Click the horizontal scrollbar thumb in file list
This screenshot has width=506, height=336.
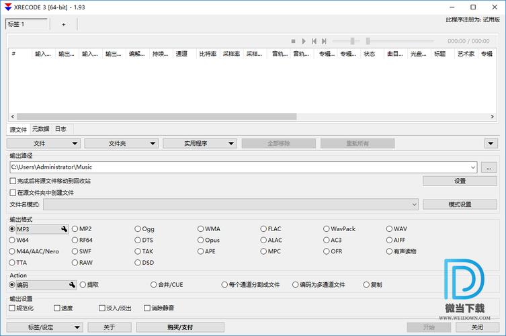click(157, 116)
